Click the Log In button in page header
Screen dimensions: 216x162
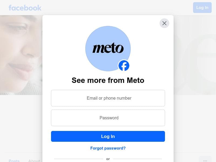(202, 8)
